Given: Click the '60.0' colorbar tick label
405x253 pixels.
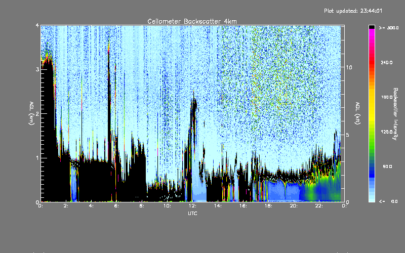Looking at the screenshot, I should pyautogui.click(x=387, y=166).
